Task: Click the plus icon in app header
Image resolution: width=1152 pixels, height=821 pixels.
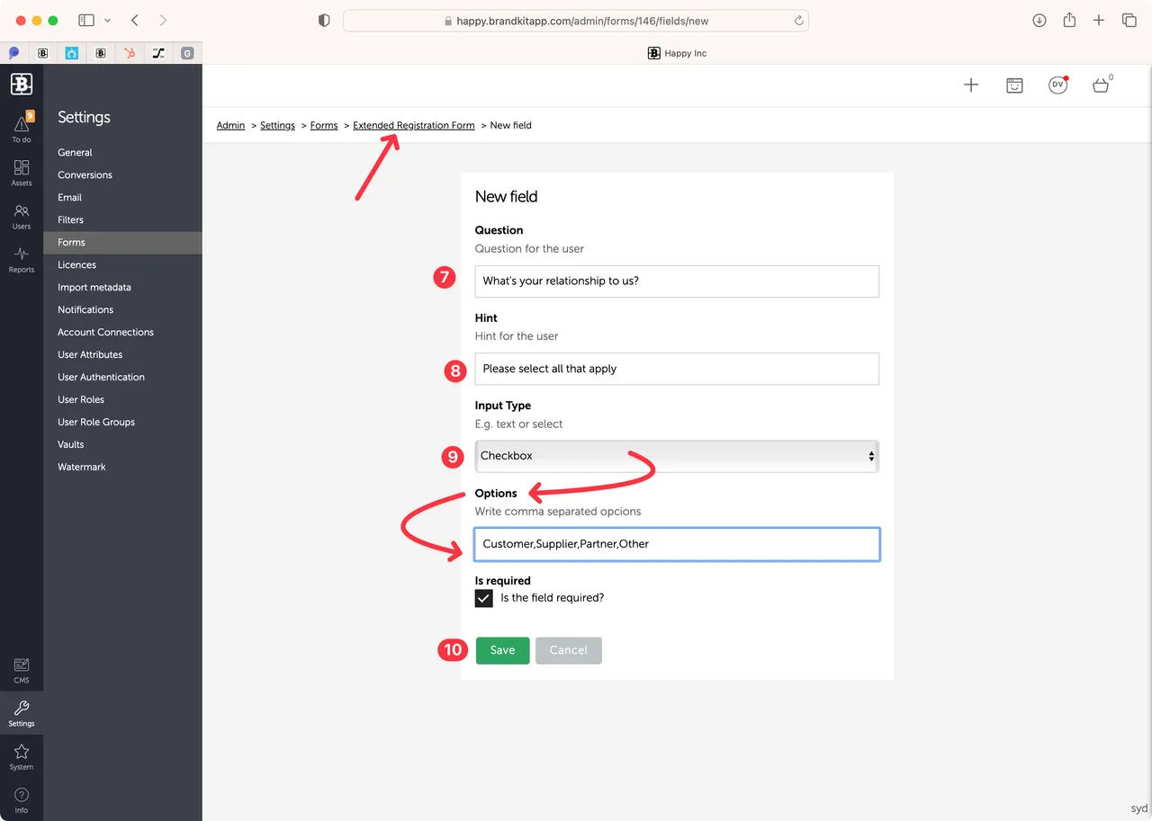Action: 970,85
